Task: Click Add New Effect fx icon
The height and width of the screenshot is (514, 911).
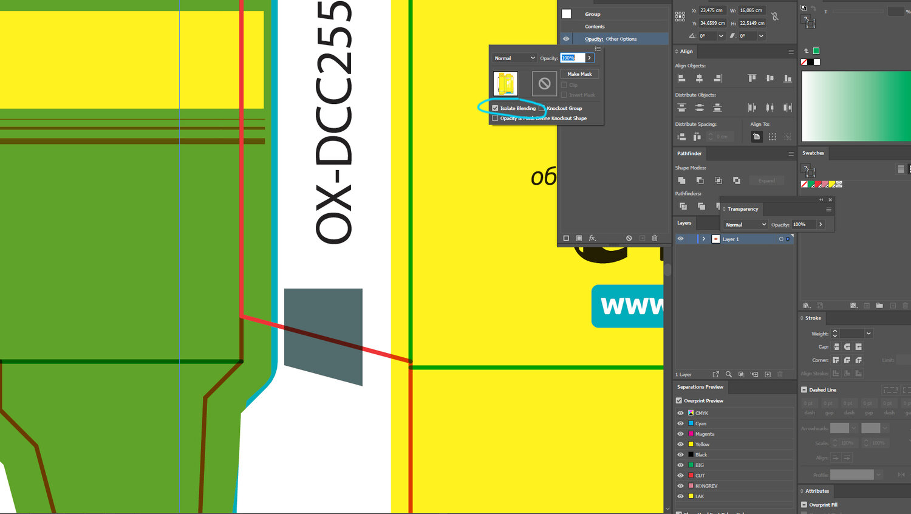Action: point(592,238)
